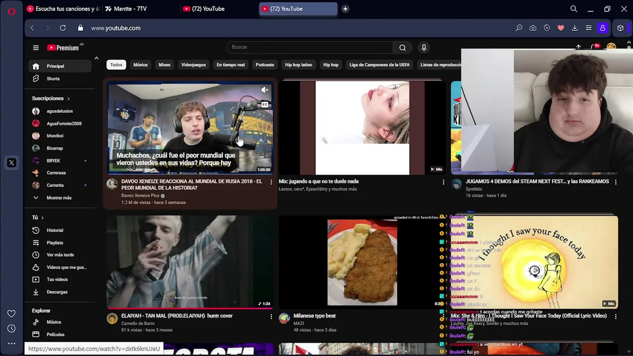
Task: Open a new tab with plus button
Action: 345,9
